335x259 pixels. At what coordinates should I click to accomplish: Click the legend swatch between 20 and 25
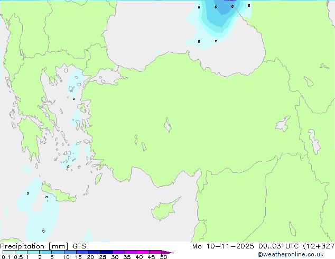(95, 252)
